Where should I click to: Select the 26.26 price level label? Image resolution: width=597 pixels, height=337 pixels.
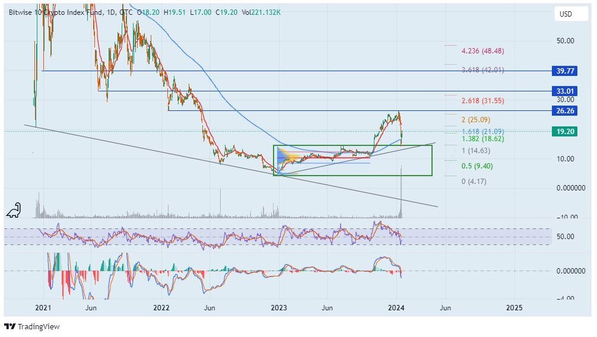(x=564, y=111)
